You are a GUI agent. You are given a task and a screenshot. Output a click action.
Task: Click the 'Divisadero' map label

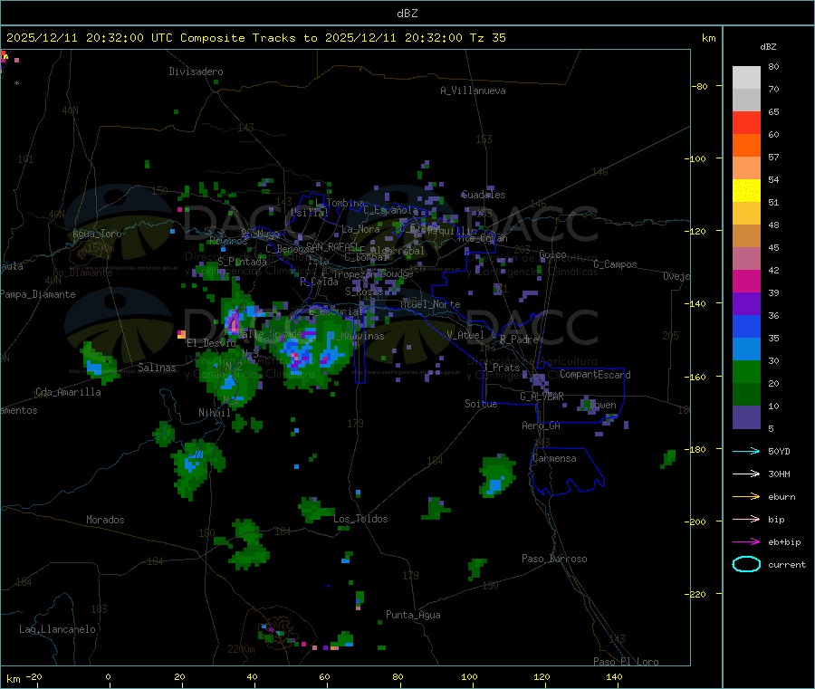click(196, 72)
